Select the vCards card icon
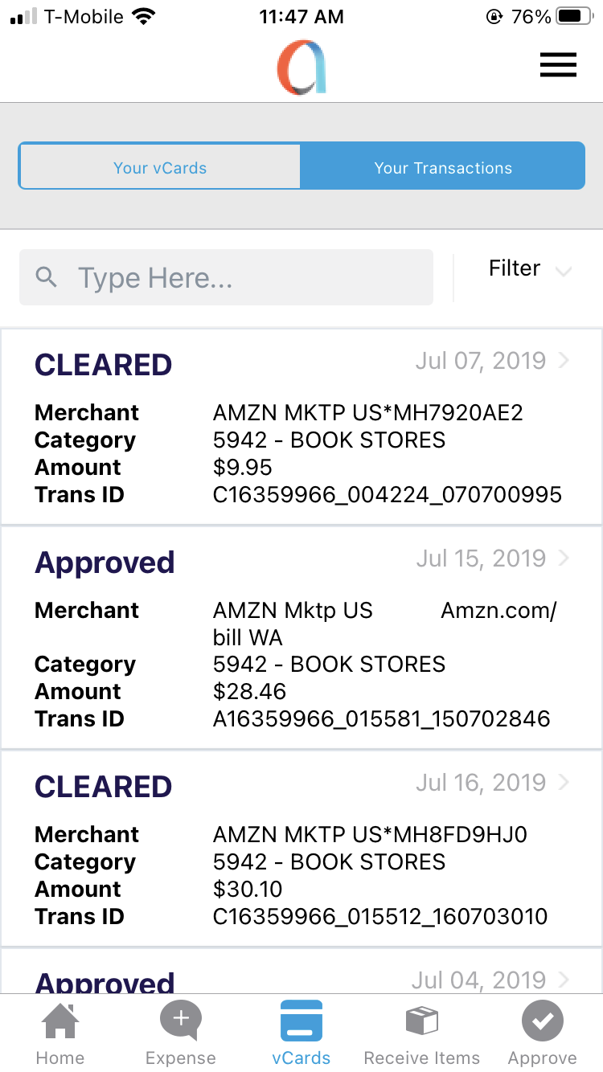The image size is (603, 1072). click(x=301, y=1021)
